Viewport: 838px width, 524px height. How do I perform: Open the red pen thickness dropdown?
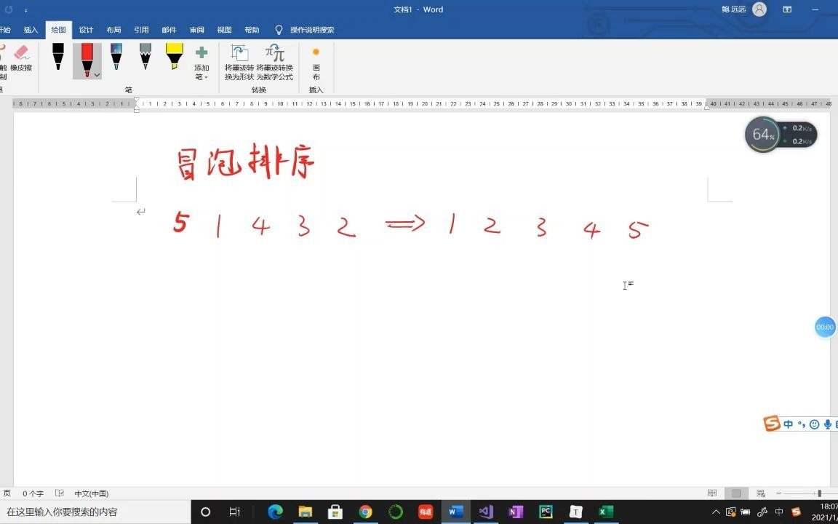coord(96,75)
